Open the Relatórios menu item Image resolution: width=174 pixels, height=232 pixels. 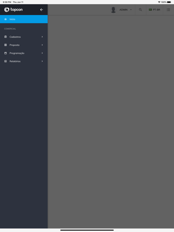[24, 61]
